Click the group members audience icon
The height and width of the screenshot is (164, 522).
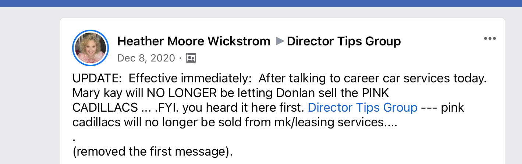point(191,58)
